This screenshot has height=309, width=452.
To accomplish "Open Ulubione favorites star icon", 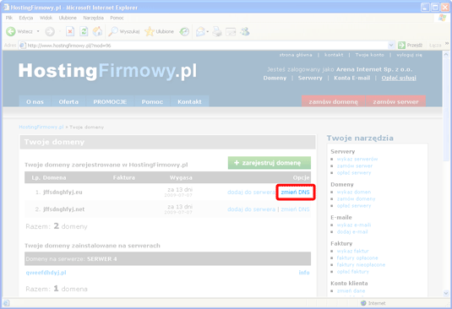I will point(150,31).
